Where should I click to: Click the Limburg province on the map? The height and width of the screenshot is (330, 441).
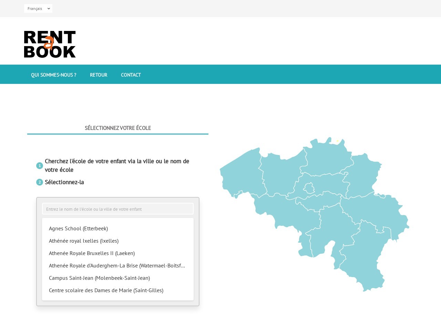(362, 175)
